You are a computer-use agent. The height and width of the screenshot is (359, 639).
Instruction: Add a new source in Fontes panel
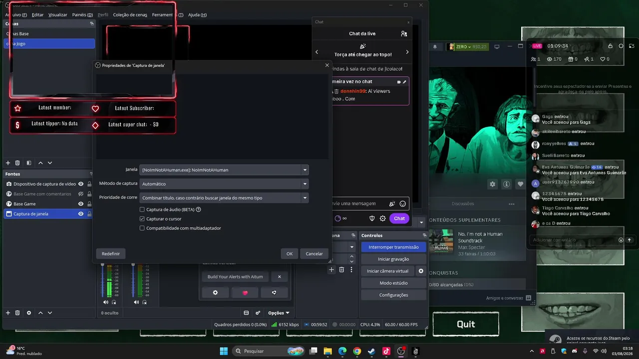8,313
